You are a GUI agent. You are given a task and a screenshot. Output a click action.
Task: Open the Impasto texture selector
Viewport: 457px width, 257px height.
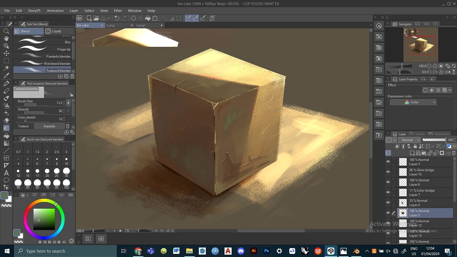(x=49, y=126)
